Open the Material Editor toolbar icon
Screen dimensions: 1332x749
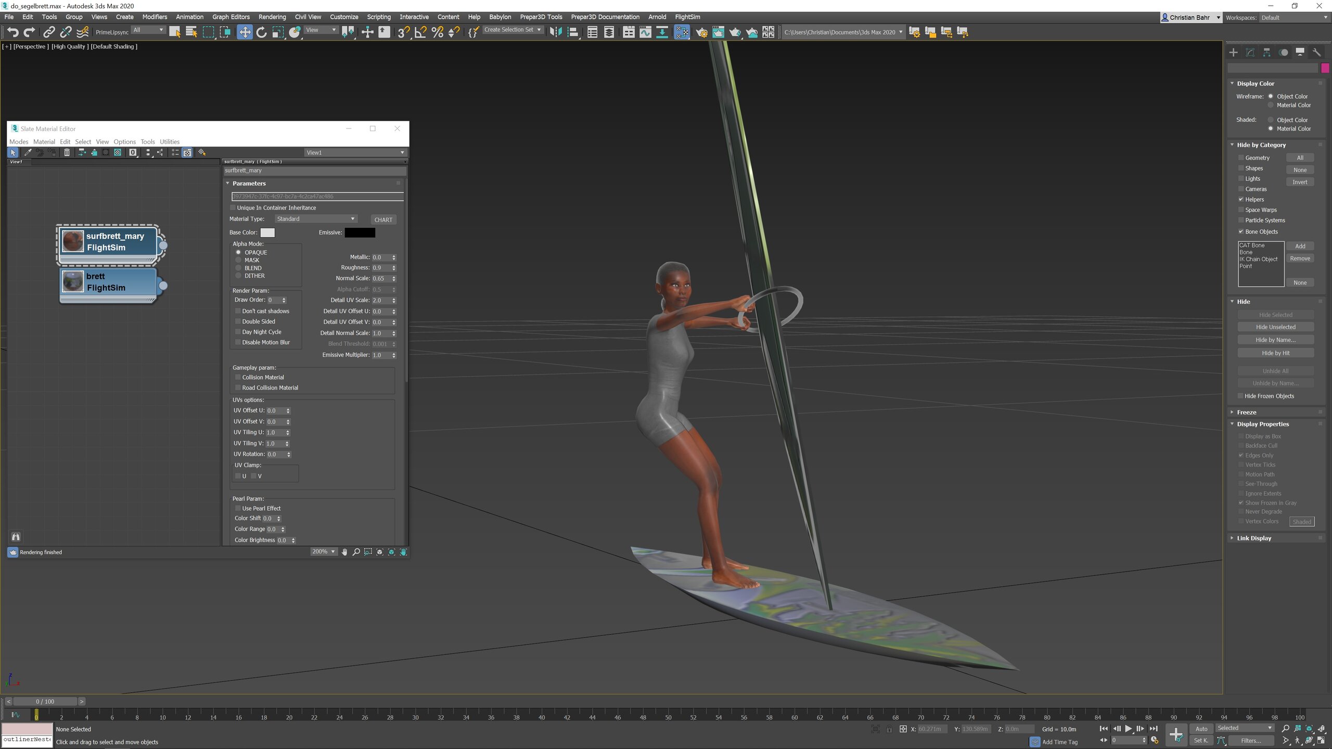pyautogui.click(x=682, y=32)
